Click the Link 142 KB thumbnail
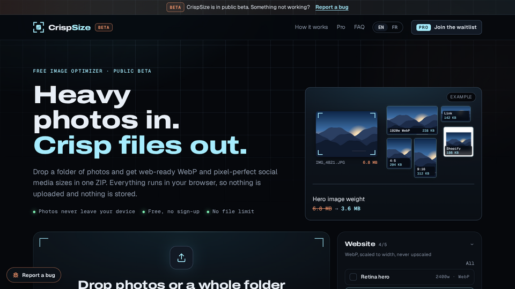515x289 pixels. [x=455, y=113]
